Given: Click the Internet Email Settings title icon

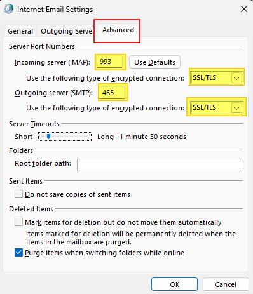Looking at the screenshot, I should (x=8, y=10).
